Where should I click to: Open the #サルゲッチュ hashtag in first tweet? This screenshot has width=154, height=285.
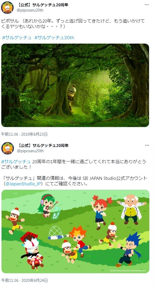(x=17, y=38)
